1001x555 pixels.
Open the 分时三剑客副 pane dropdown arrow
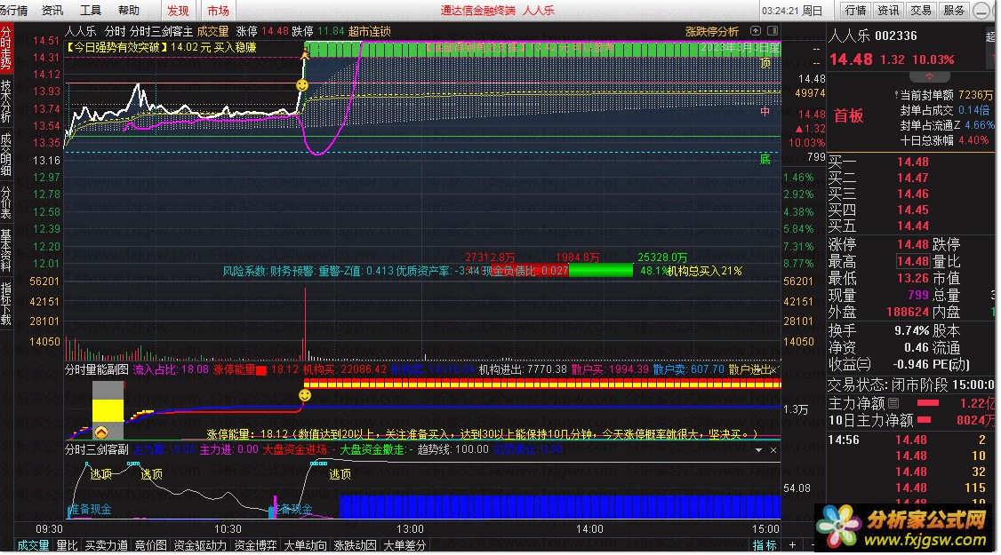pyautogui.click(x=758, y=449)
